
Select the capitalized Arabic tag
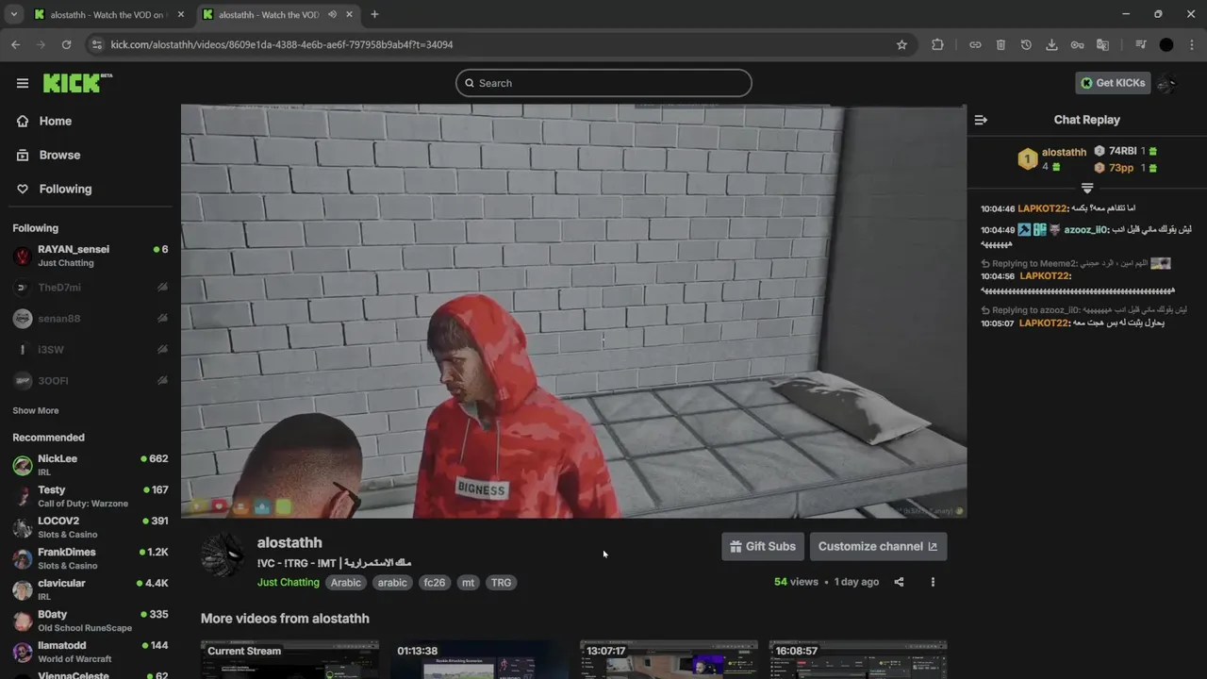coord(346,583)
